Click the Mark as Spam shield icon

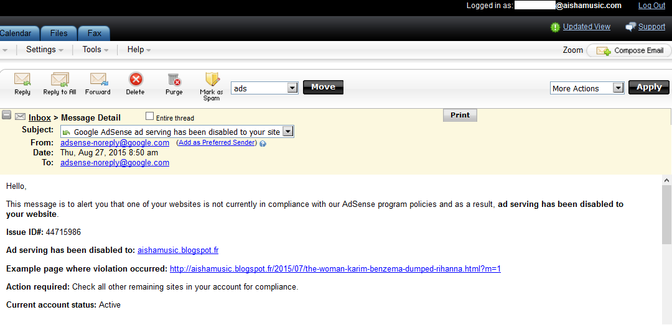click(212, 79)
